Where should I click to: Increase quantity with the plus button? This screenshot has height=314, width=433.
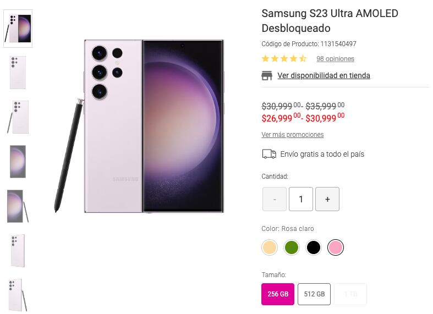point(327,199)
